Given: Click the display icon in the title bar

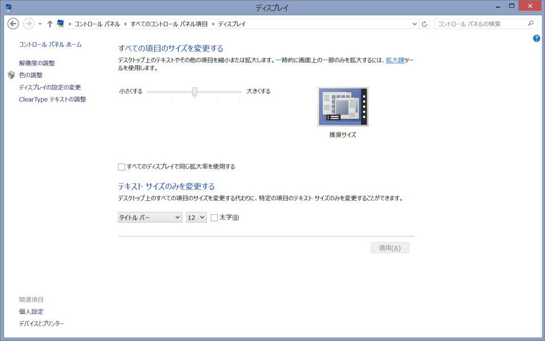Looking at the screenshot, I should tap(9, 7).
